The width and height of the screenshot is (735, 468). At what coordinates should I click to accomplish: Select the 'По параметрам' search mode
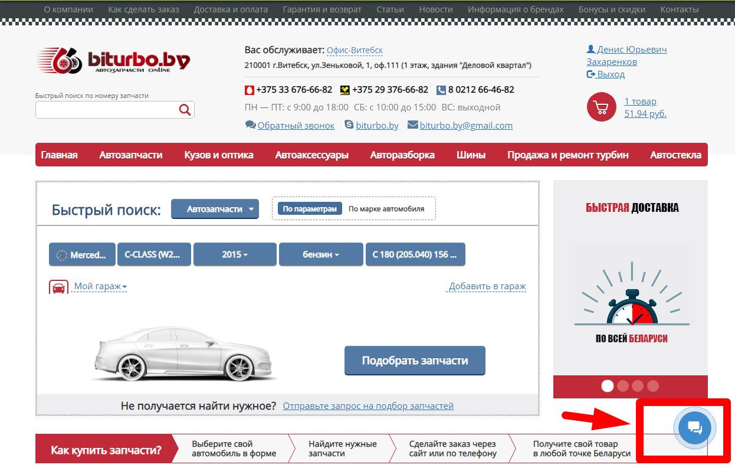click(310, 209)
